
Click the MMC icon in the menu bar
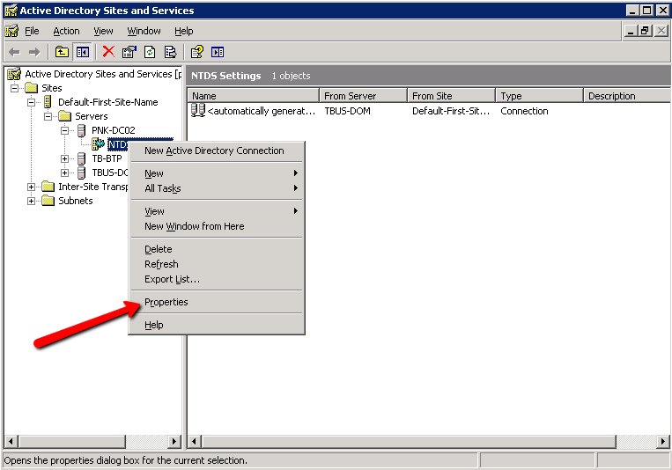click(x=11, y=31)
